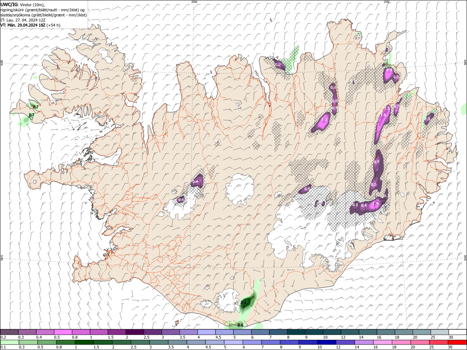Click the pink rain swatch between 16 and 18
Screen dimensions: 467x350
[x=382, y=342]
